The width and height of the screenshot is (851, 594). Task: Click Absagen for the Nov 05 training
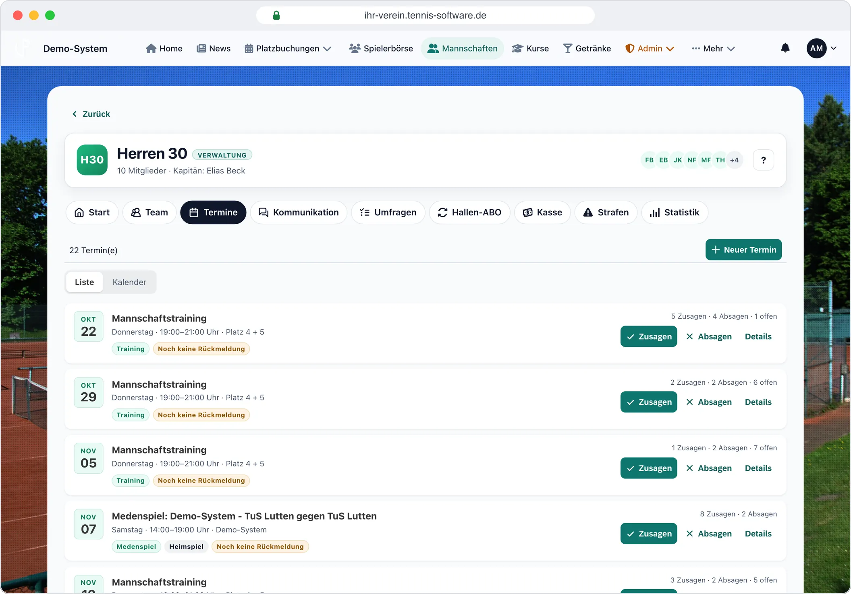click(x=709, y=468)
